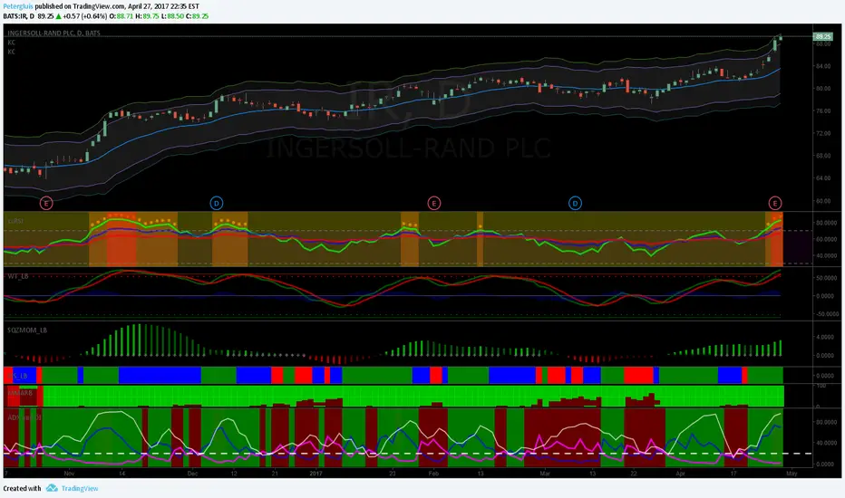The image size is (845, 498).
Task: Click the Created with text
Action: 22,488
